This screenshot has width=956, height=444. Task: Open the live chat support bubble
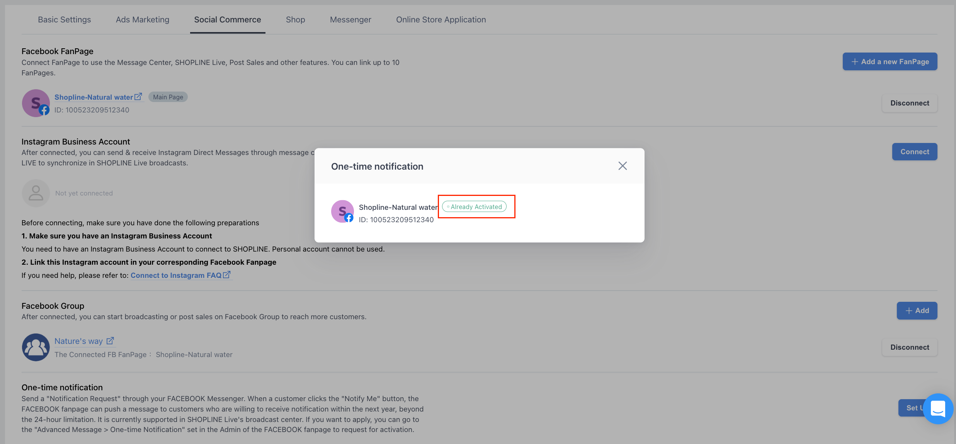click(x=938, y=408)
